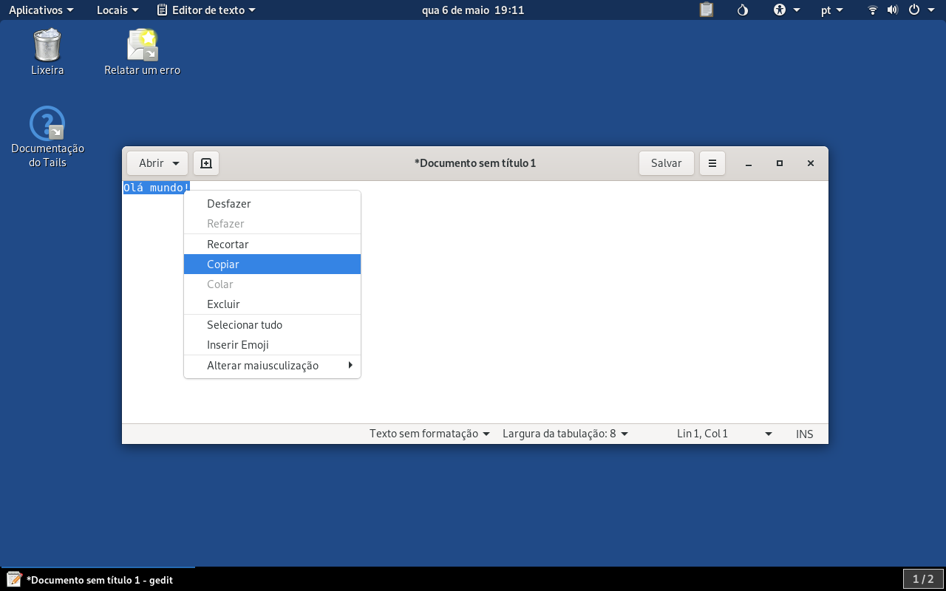
Task: Switch workspace using 1/2 indicator
Action: 923,579
